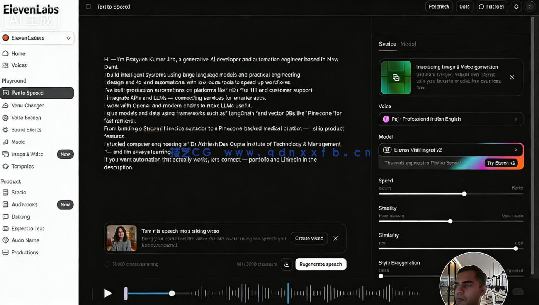Click the Studio icon under Product
The image size is (539, 305).
point(5,193)
